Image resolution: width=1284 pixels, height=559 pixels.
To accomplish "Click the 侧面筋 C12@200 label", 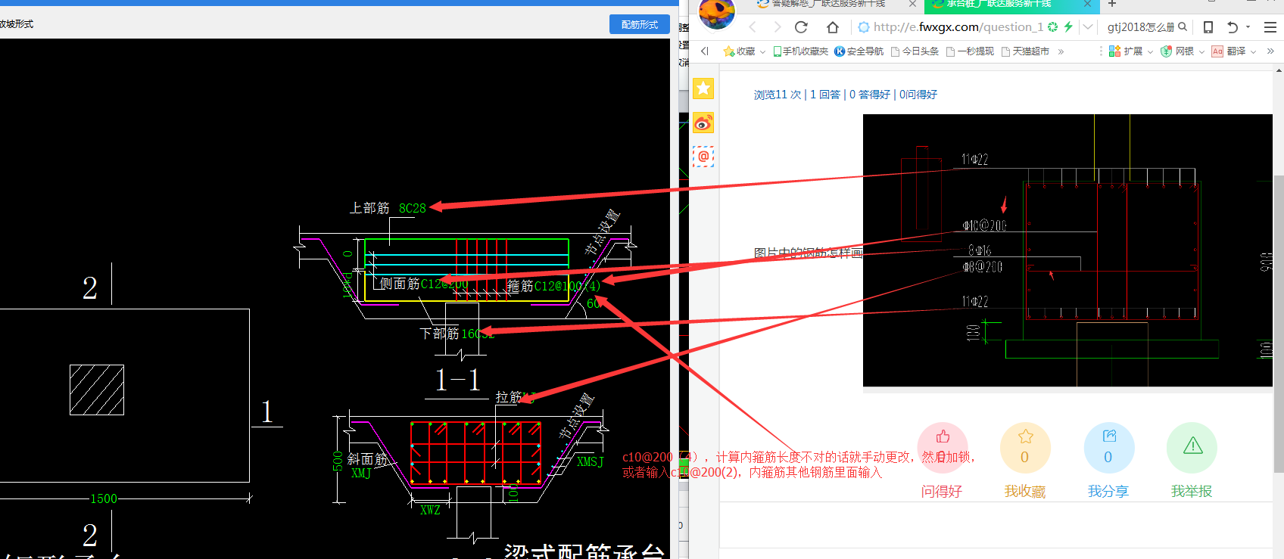I will [423, 284].
